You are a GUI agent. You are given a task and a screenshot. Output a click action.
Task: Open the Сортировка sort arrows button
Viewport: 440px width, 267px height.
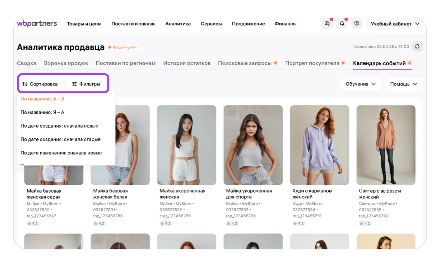click(x=40, y=84)
